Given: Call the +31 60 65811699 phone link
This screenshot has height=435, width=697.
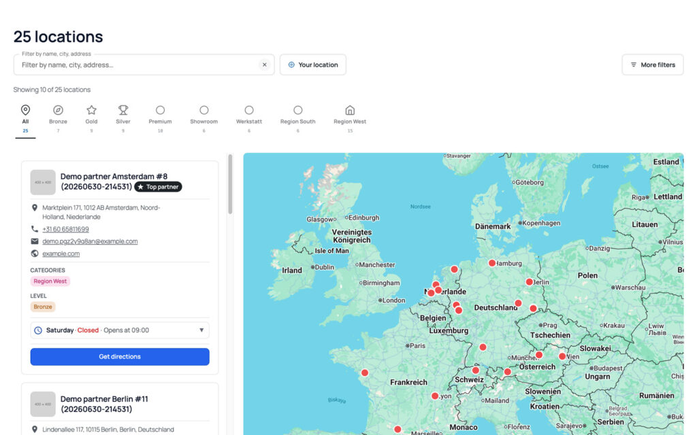Looking at the screenshot, I should (65, 229).
